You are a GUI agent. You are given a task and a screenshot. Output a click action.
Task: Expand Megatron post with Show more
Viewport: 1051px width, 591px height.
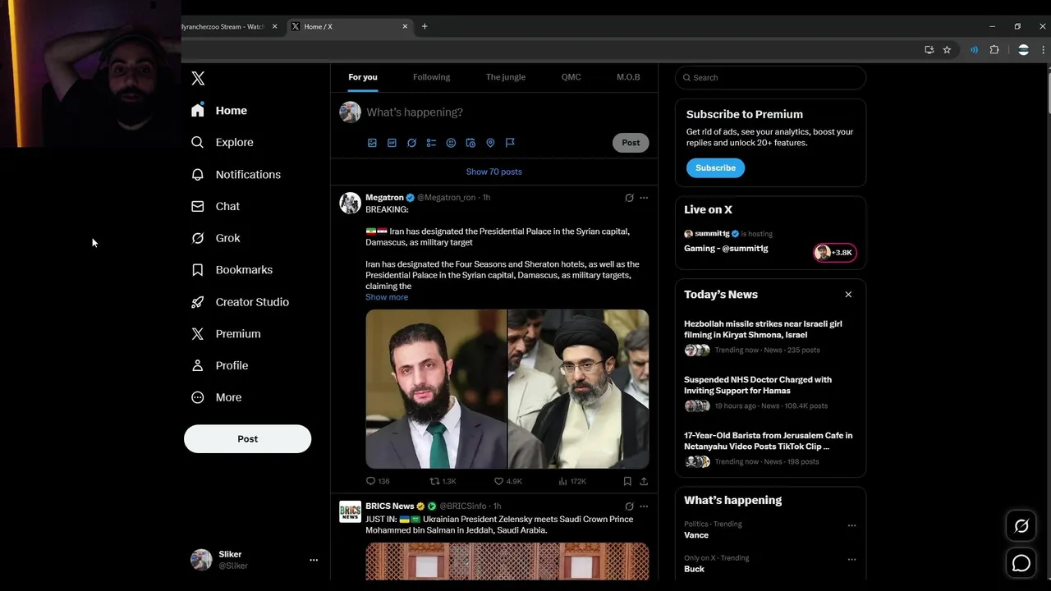[387, 297]
